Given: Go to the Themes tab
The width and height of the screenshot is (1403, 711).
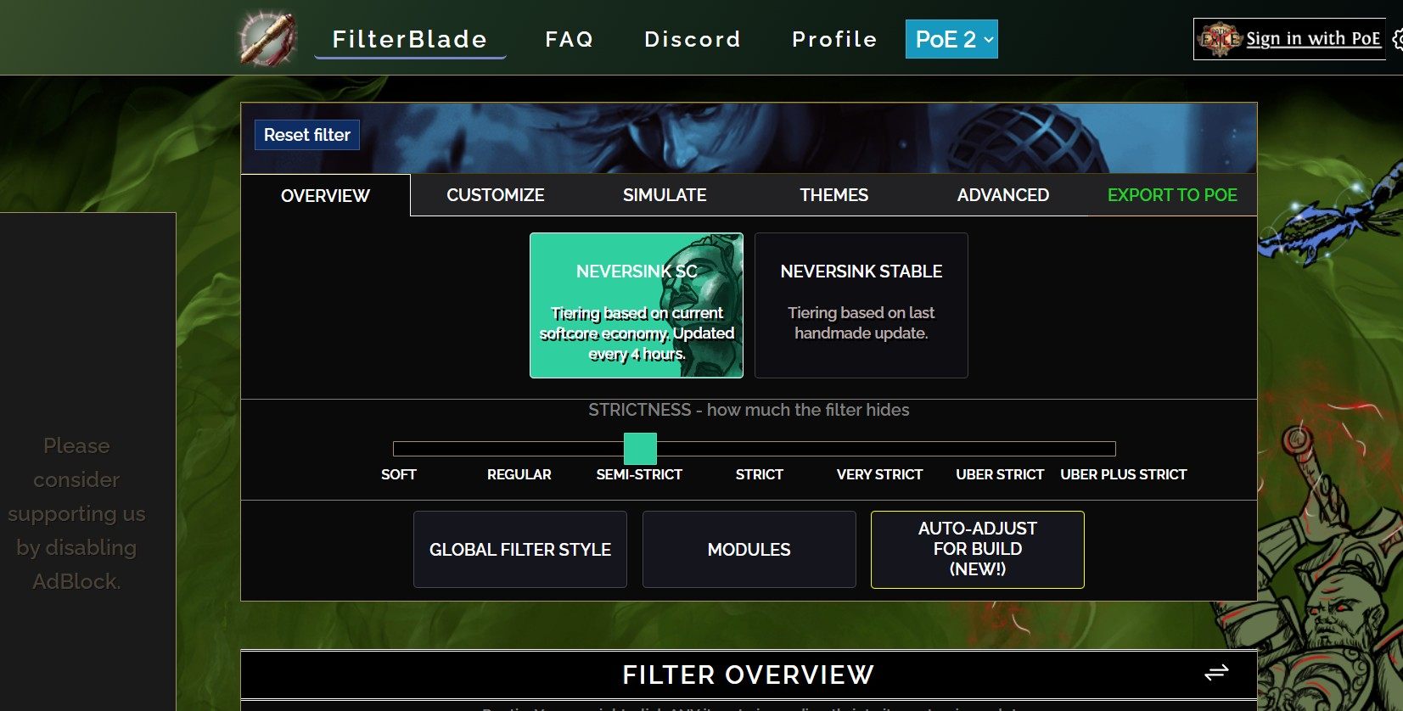Looking at the screenshot, I should tap(833, 195).
